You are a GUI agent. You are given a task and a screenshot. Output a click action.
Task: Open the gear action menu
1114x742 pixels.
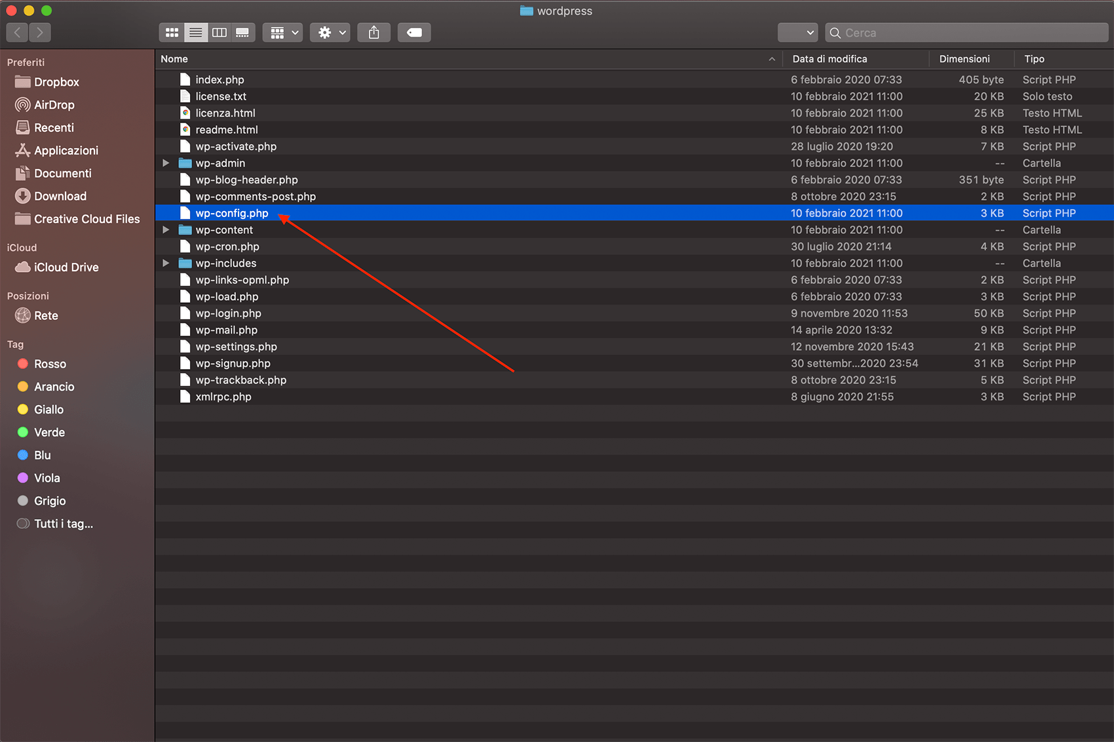330,33
